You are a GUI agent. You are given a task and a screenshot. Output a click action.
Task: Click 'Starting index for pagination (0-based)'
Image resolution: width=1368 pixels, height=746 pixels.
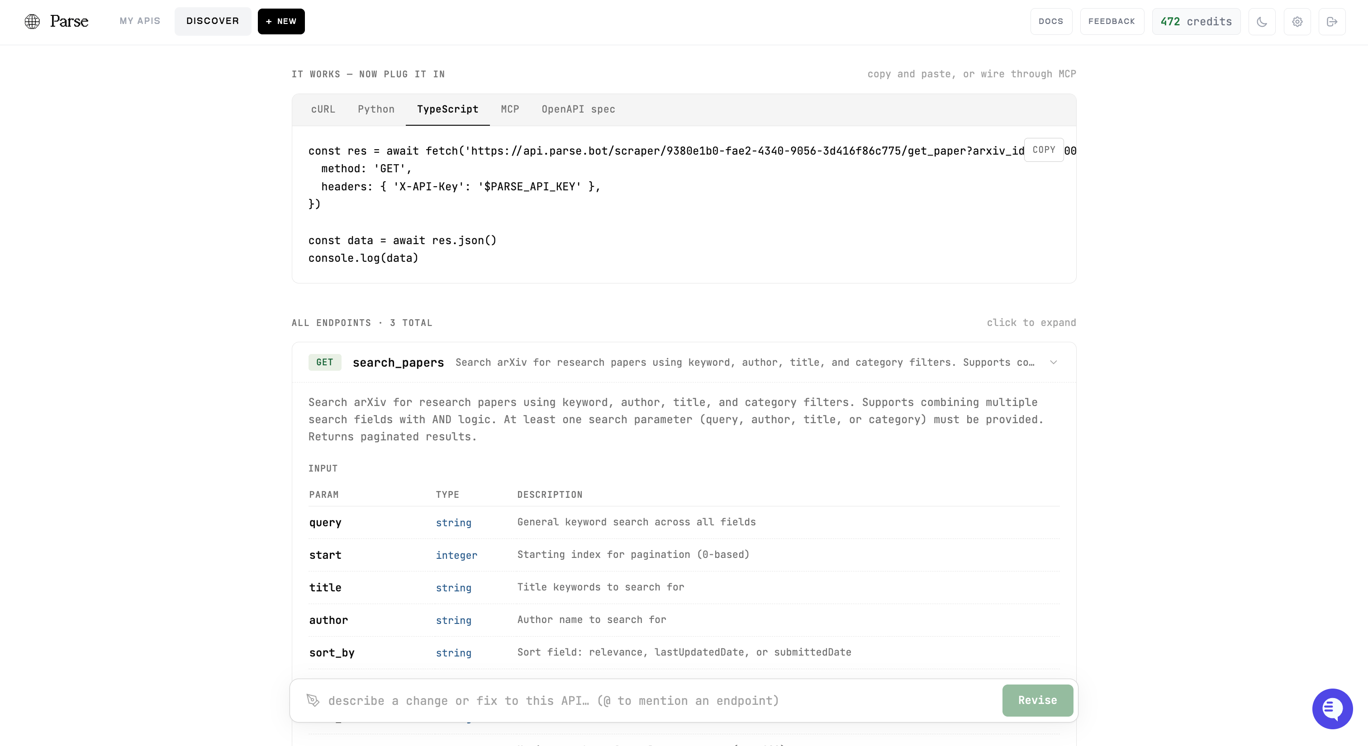(x=633, y=554)
